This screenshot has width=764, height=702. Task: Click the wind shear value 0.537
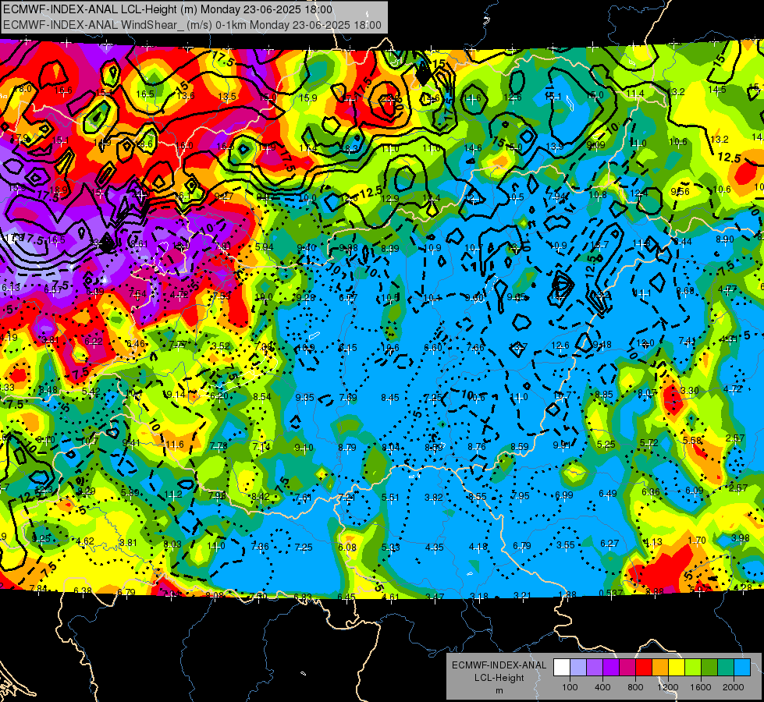[610, 593]
